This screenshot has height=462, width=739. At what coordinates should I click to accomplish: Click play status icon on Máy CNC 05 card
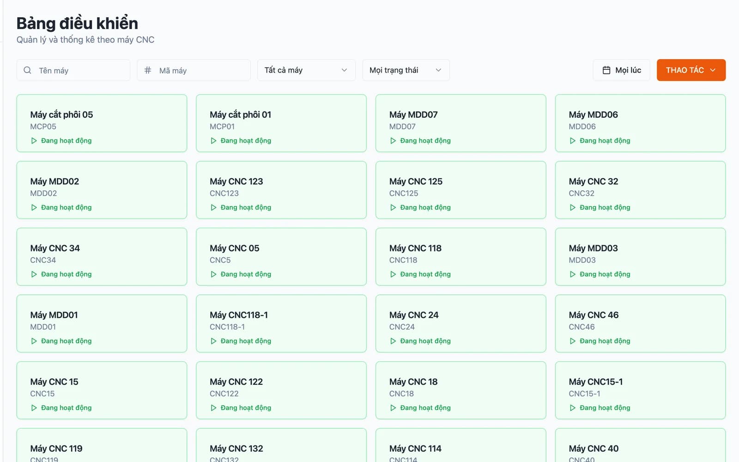(x=213, y=274)
